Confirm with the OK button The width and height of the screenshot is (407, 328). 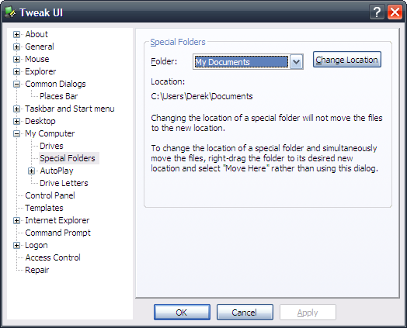(x=182, y=312)
